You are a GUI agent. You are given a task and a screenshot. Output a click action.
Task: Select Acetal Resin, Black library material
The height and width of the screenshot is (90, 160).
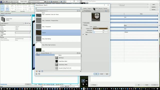click(x=68, y=61)
